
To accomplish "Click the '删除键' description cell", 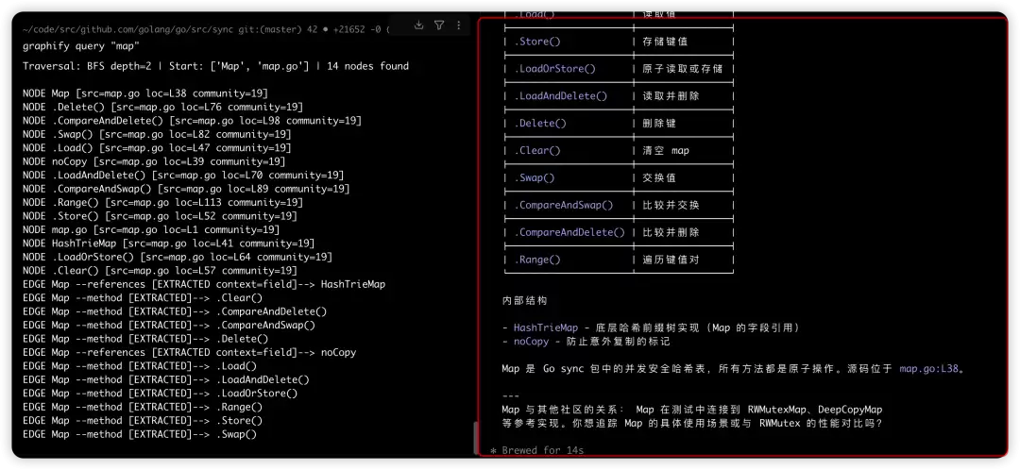I will click(659, 124).
